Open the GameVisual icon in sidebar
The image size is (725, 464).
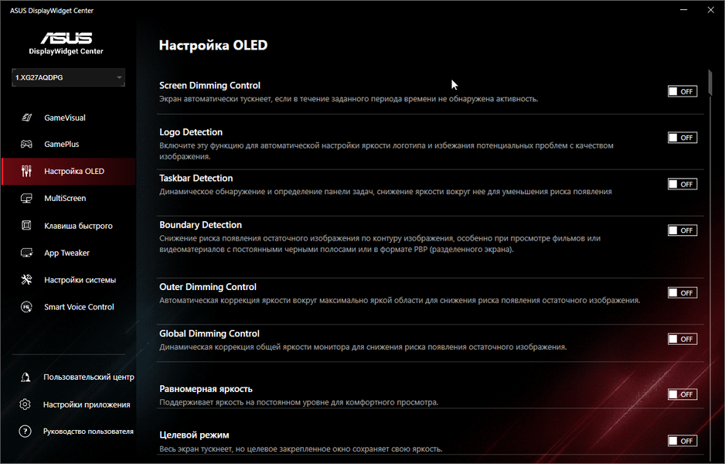click(26, 118)
